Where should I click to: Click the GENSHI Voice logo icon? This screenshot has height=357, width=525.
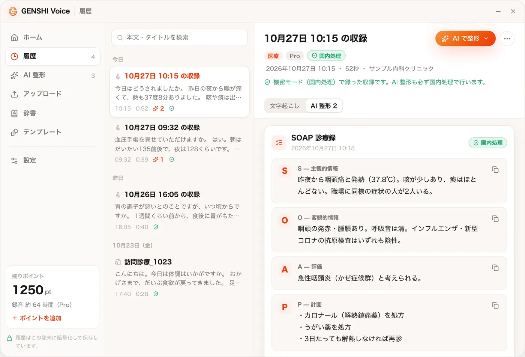click(x=13, y=11)
